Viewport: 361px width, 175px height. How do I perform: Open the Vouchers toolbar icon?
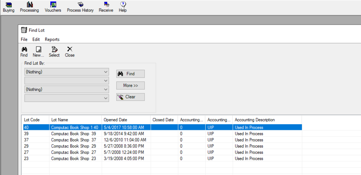click(53, 7)
